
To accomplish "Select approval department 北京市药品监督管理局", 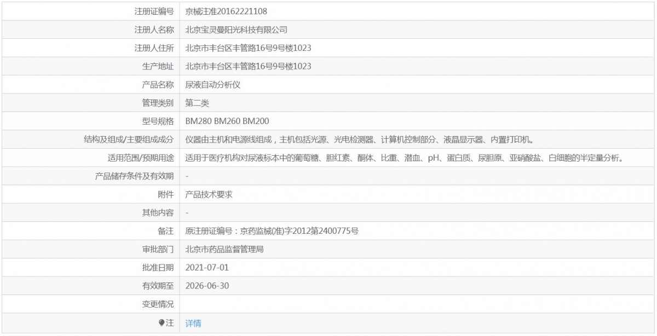I will (225, 249).
